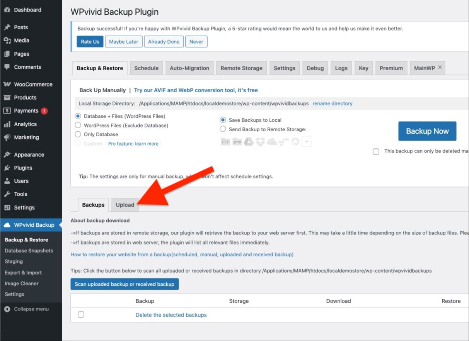
Task: Open the red Payments notification badge
Action: [x=44, y=111]
